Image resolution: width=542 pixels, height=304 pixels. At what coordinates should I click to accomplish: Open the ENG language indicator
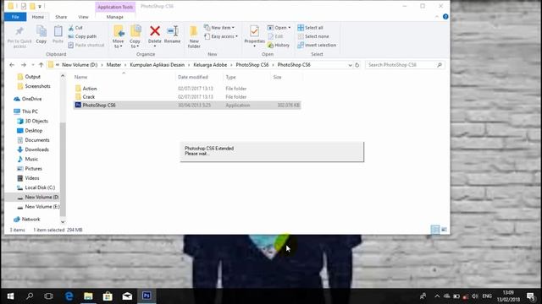pyautogui.click(x=487, y=296)
